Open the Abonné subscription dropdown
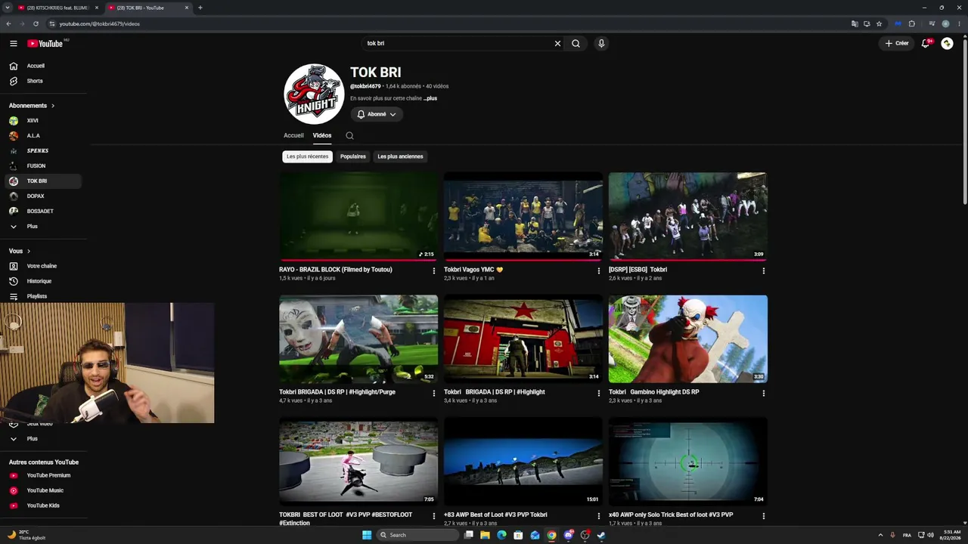Screen dimensions: 968x544 (377, 114)
